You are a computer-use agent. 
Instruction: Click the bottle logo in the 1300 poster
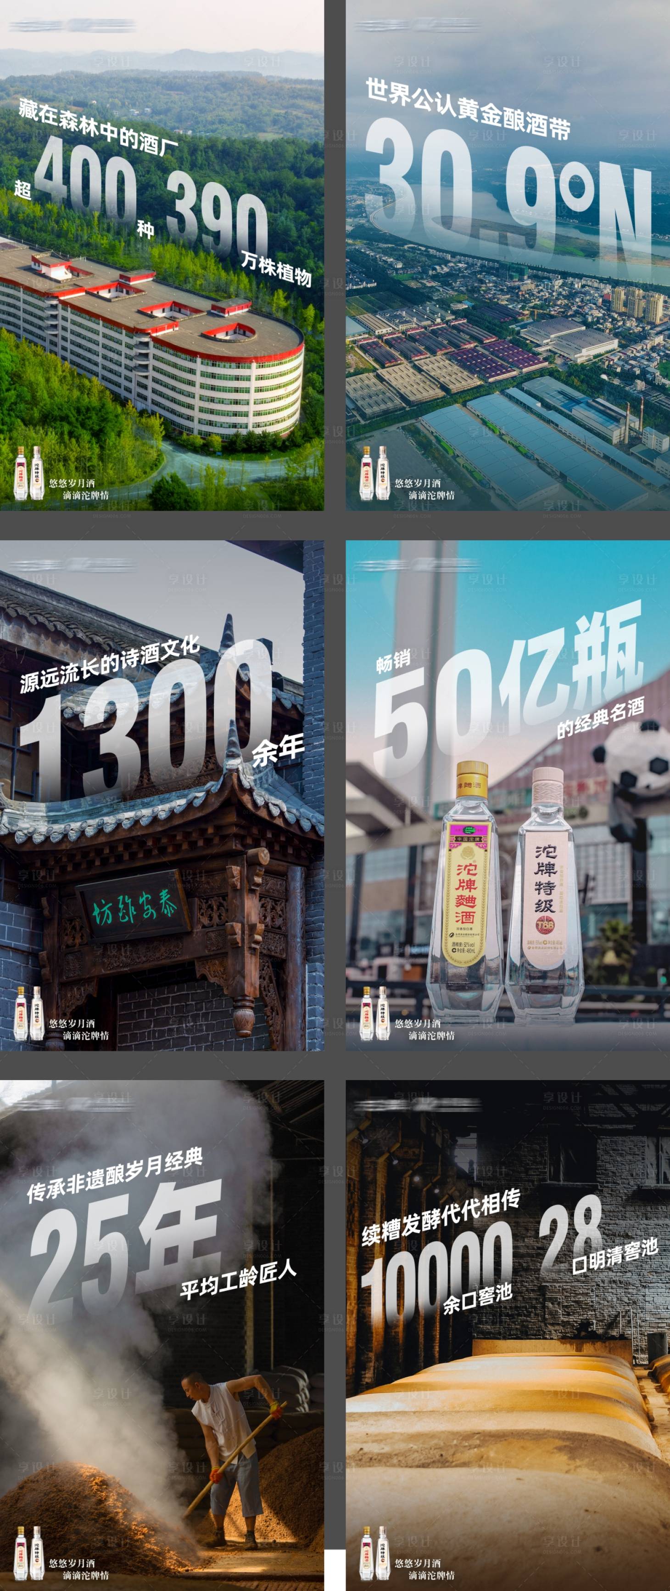[28, 1013]
